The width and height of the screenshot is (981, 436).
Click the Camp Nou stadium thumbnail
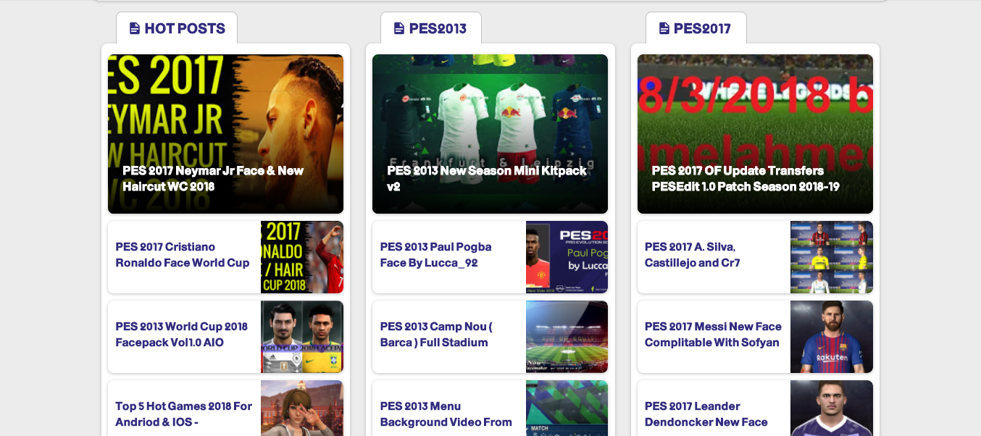pos(567,337)
